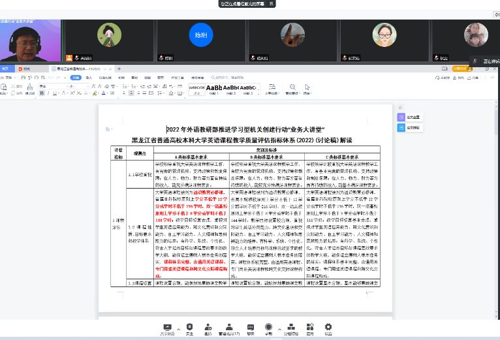Open the Apps grid icon in meeting bar
Image resolution: width=500 pixels, height=340 pixels.
310,327
